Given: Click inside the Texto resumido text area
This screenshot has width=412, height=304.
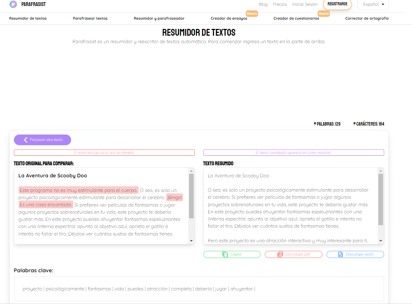Looking at the screenshot, I should point(291,206).
